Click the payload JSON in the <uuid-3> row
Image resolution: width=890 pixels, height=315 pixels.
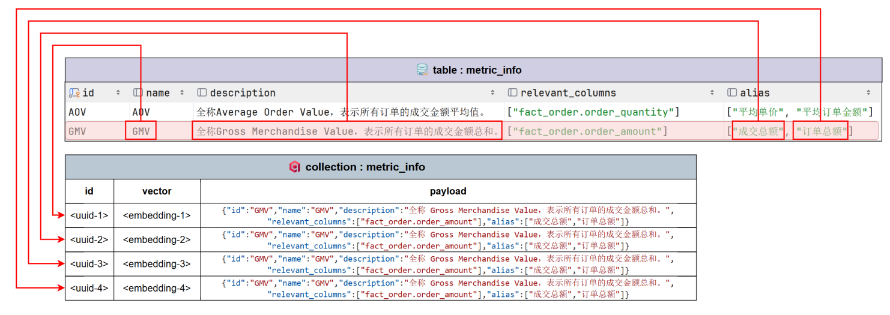point(448,264)
